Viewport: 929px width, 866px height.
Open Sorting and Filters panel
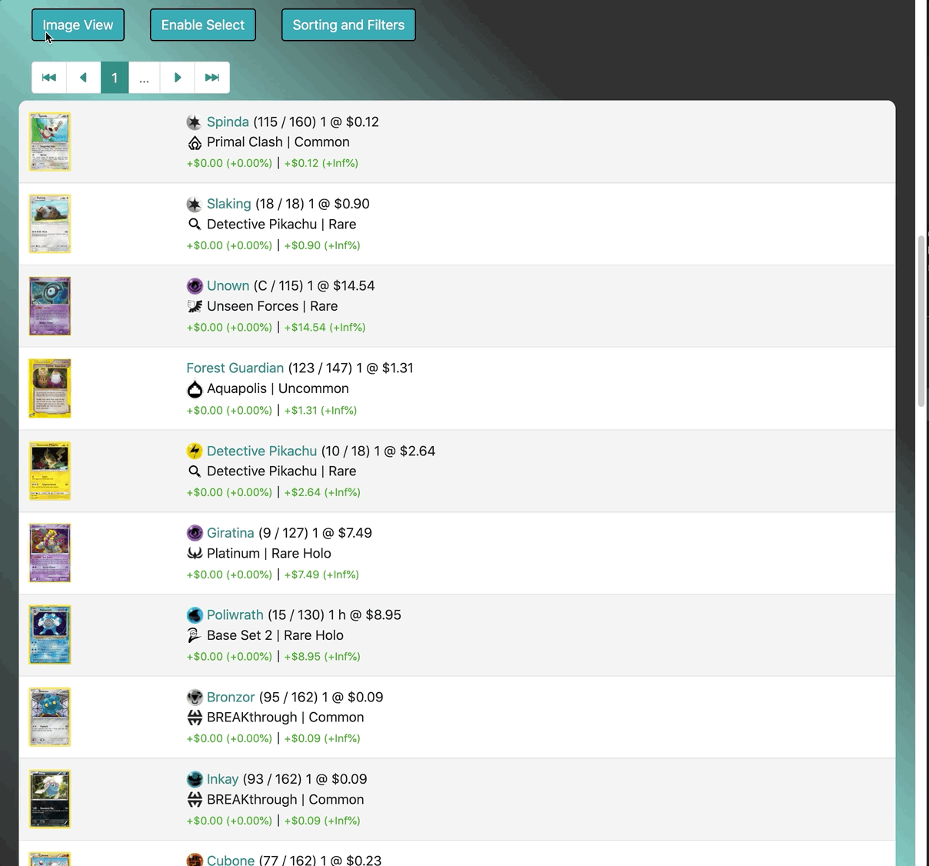348,25
